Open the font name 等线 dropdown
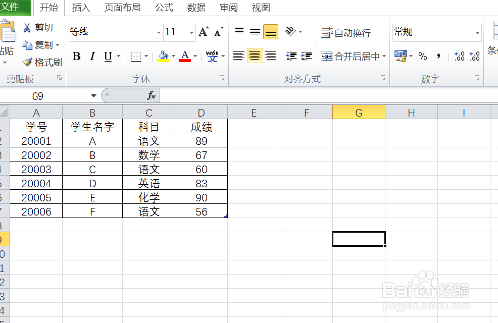The height and width of the screenshot is (323, 498). pos(158,32)
